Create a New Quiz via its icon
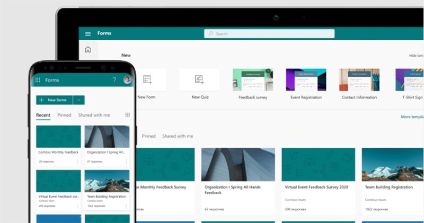The image size is (424, 223). click(199, 79)
